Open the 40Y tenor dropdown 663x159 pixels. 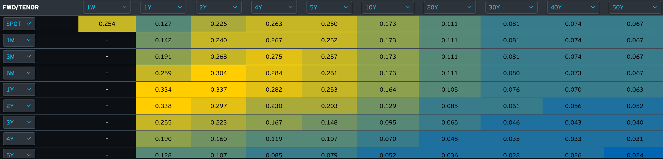pyautogui.click(x=573, y=7)
